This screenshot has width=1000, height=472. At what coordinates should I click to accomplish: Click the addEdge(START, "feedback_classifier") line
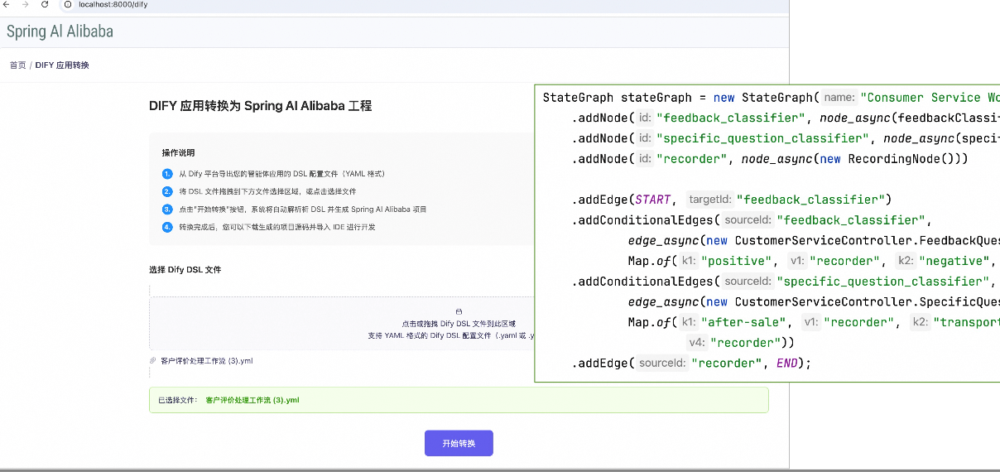(x=731, y=200)
